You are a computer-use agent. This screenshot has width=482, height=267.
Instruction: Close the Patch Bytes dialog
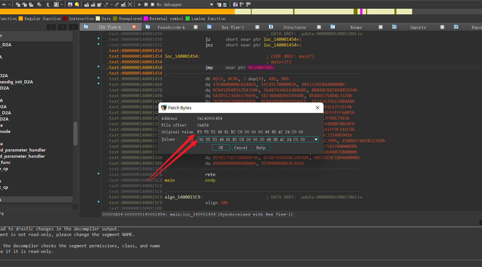point(318,108)
